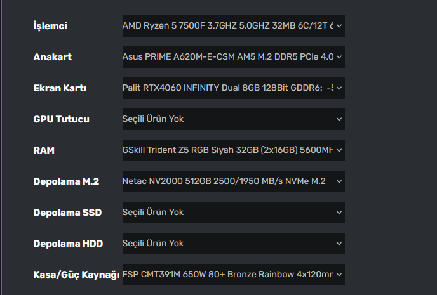437x295 pixels.
Task: Open the İşlemci AMD Ryzen 5 7500F dropdown
Action: pyautogui.click(x=234, y=26)
